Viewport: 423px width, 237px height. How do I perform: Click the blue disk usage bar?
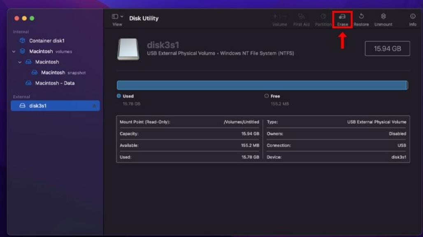(x=262, y=85)
